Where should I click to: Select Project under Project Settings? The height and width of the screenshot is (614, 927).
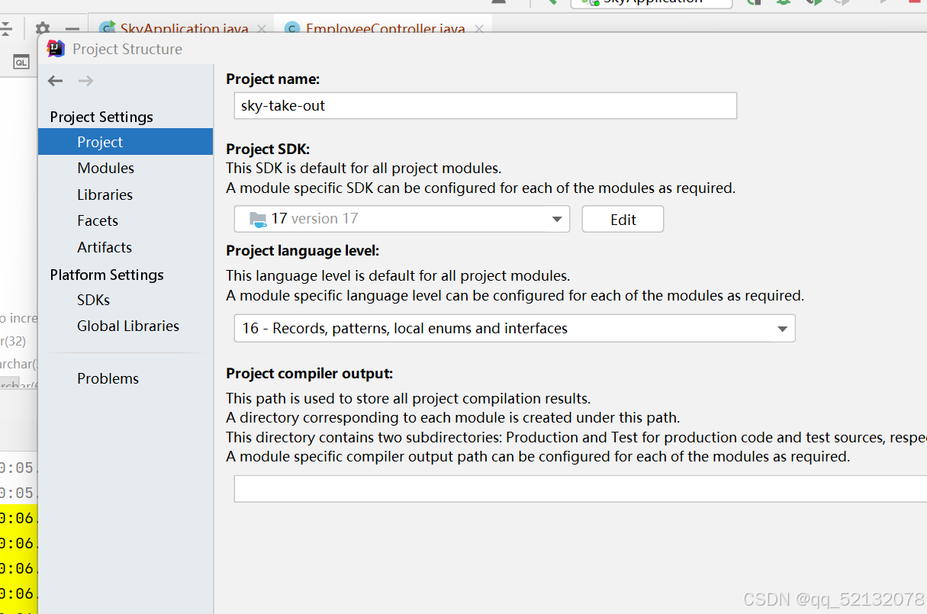click(125, 142)
